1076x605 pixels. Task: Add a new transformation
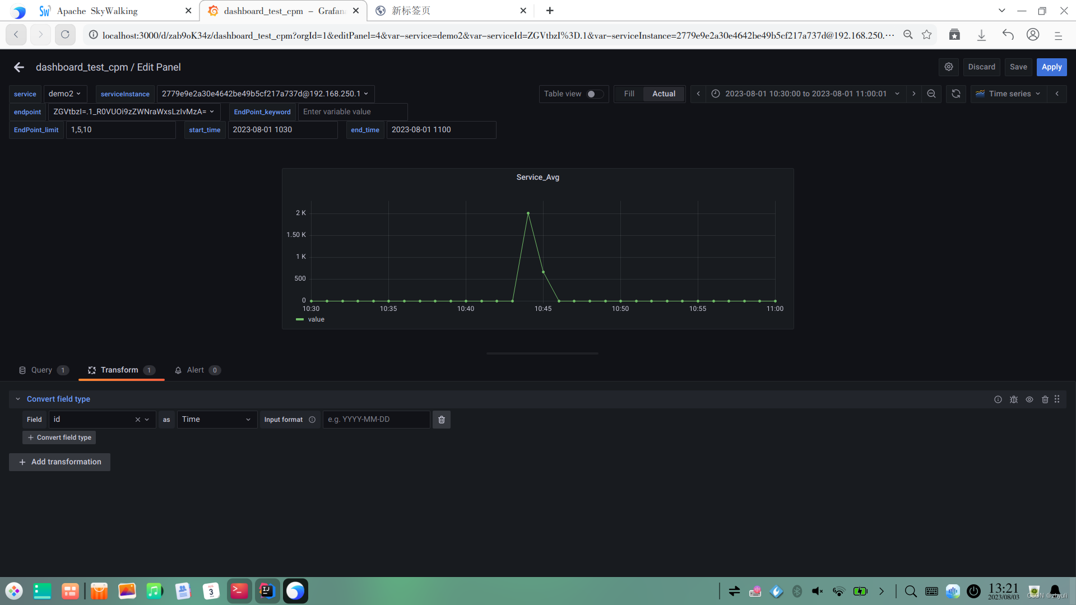pos(59,462)
